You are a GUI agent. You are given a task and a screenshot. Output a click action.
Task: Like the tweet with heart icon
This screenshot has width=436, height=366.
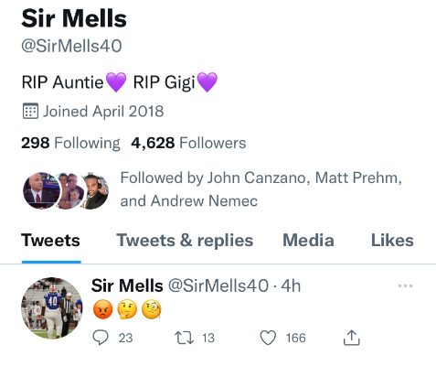[x=268, y=338]
